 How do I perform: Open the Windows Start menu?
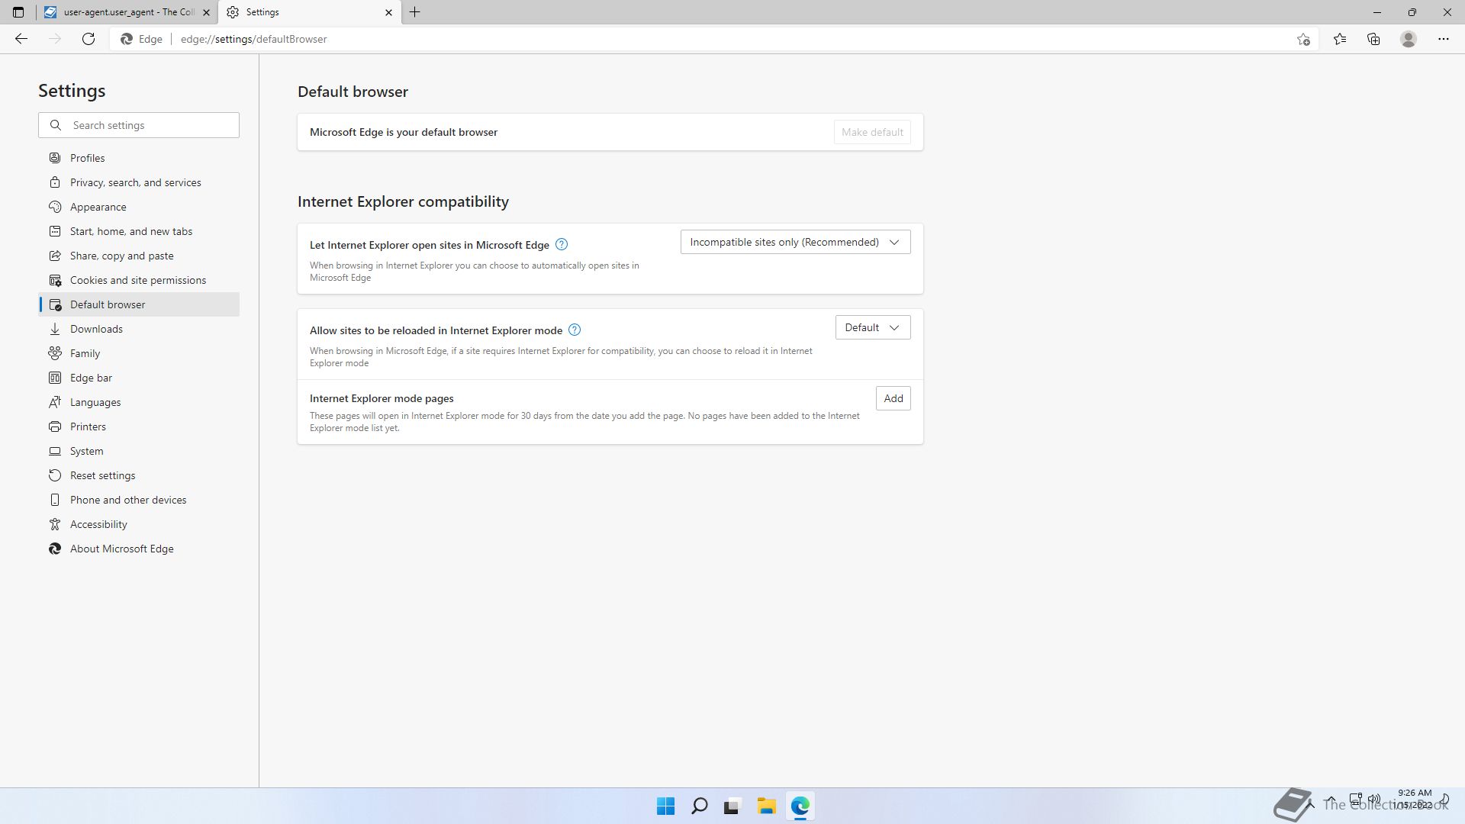[665, 806]
